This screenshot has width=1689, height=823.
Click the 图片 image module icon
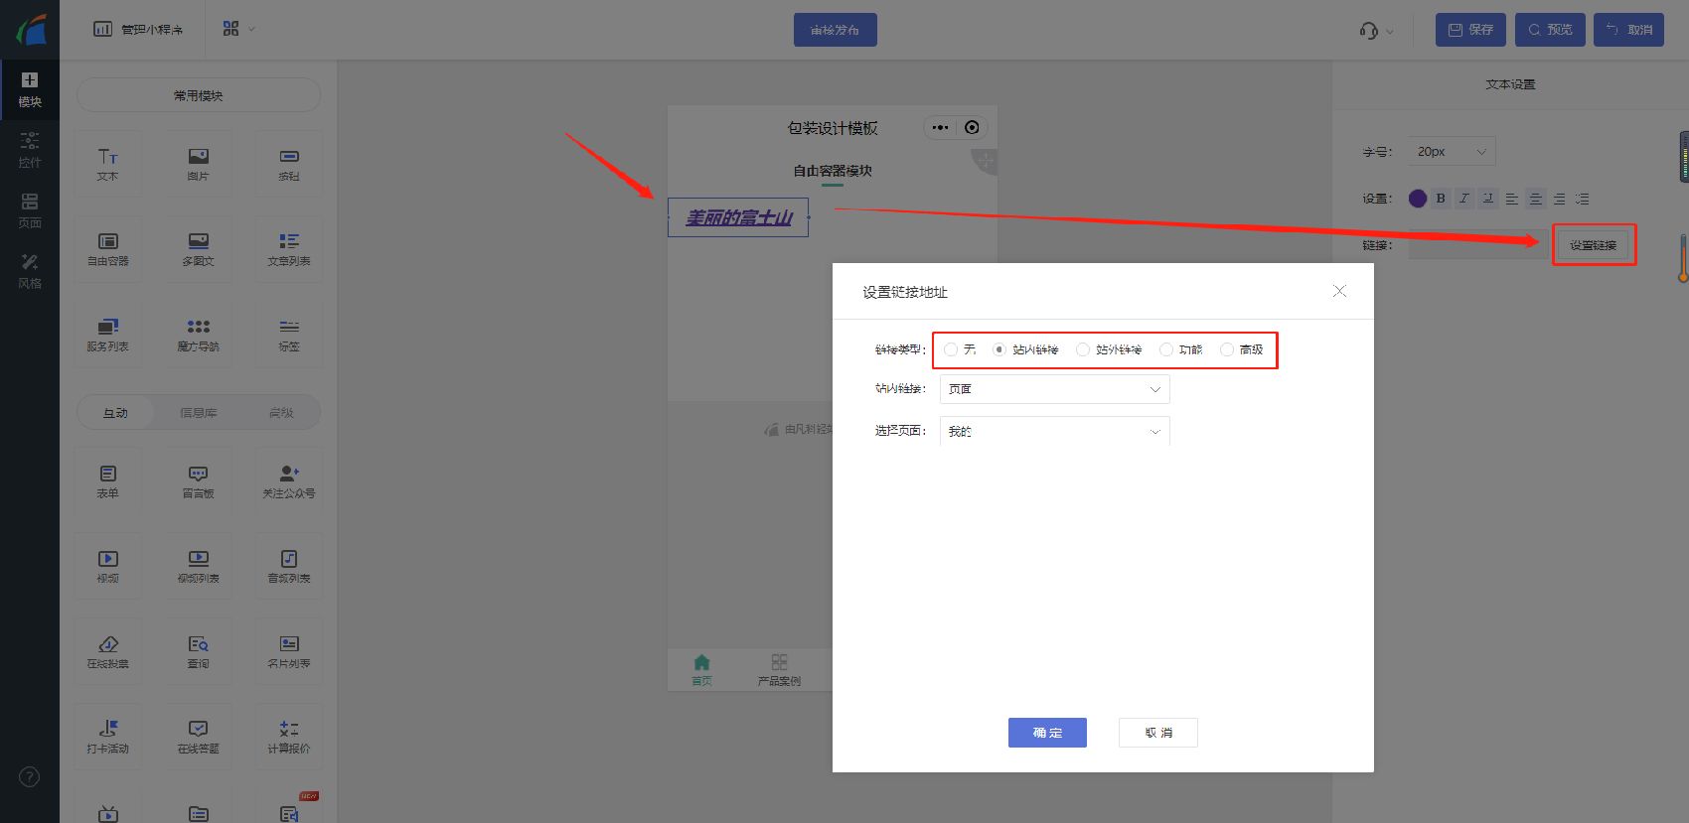(198, 163)
